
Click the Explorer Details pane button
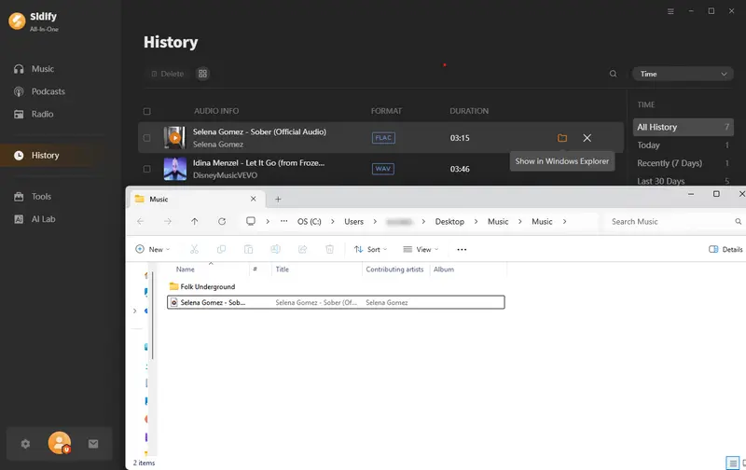725,250
